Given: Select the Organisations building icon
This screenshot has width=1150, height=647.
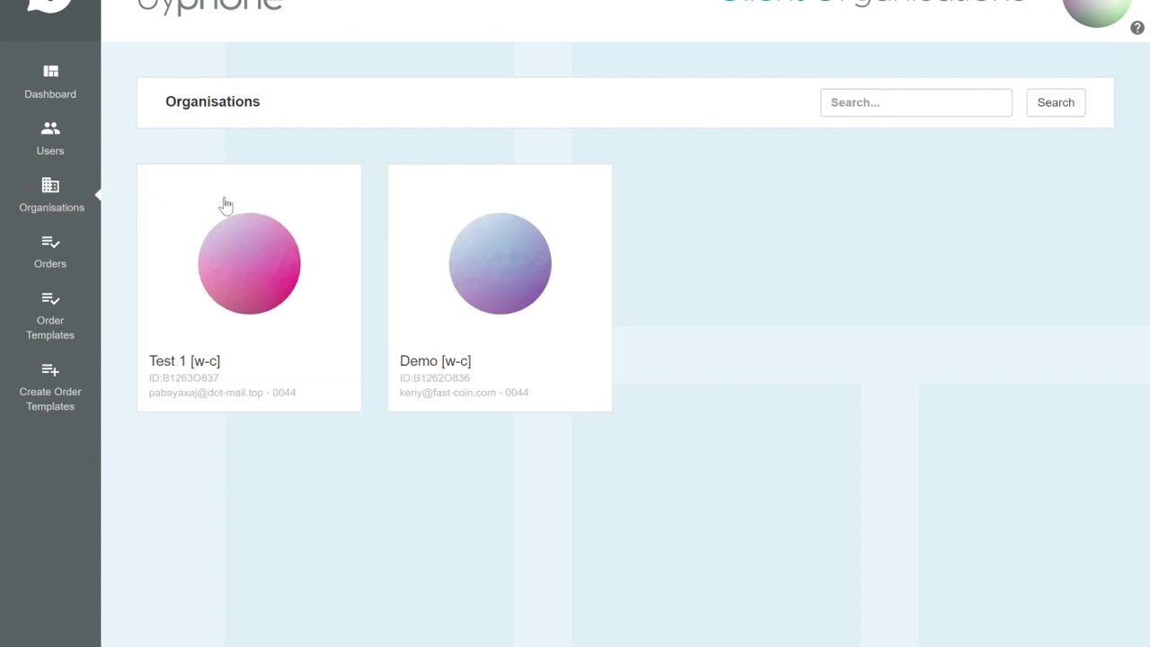Looking at the screenshot, I should point(50,185).
